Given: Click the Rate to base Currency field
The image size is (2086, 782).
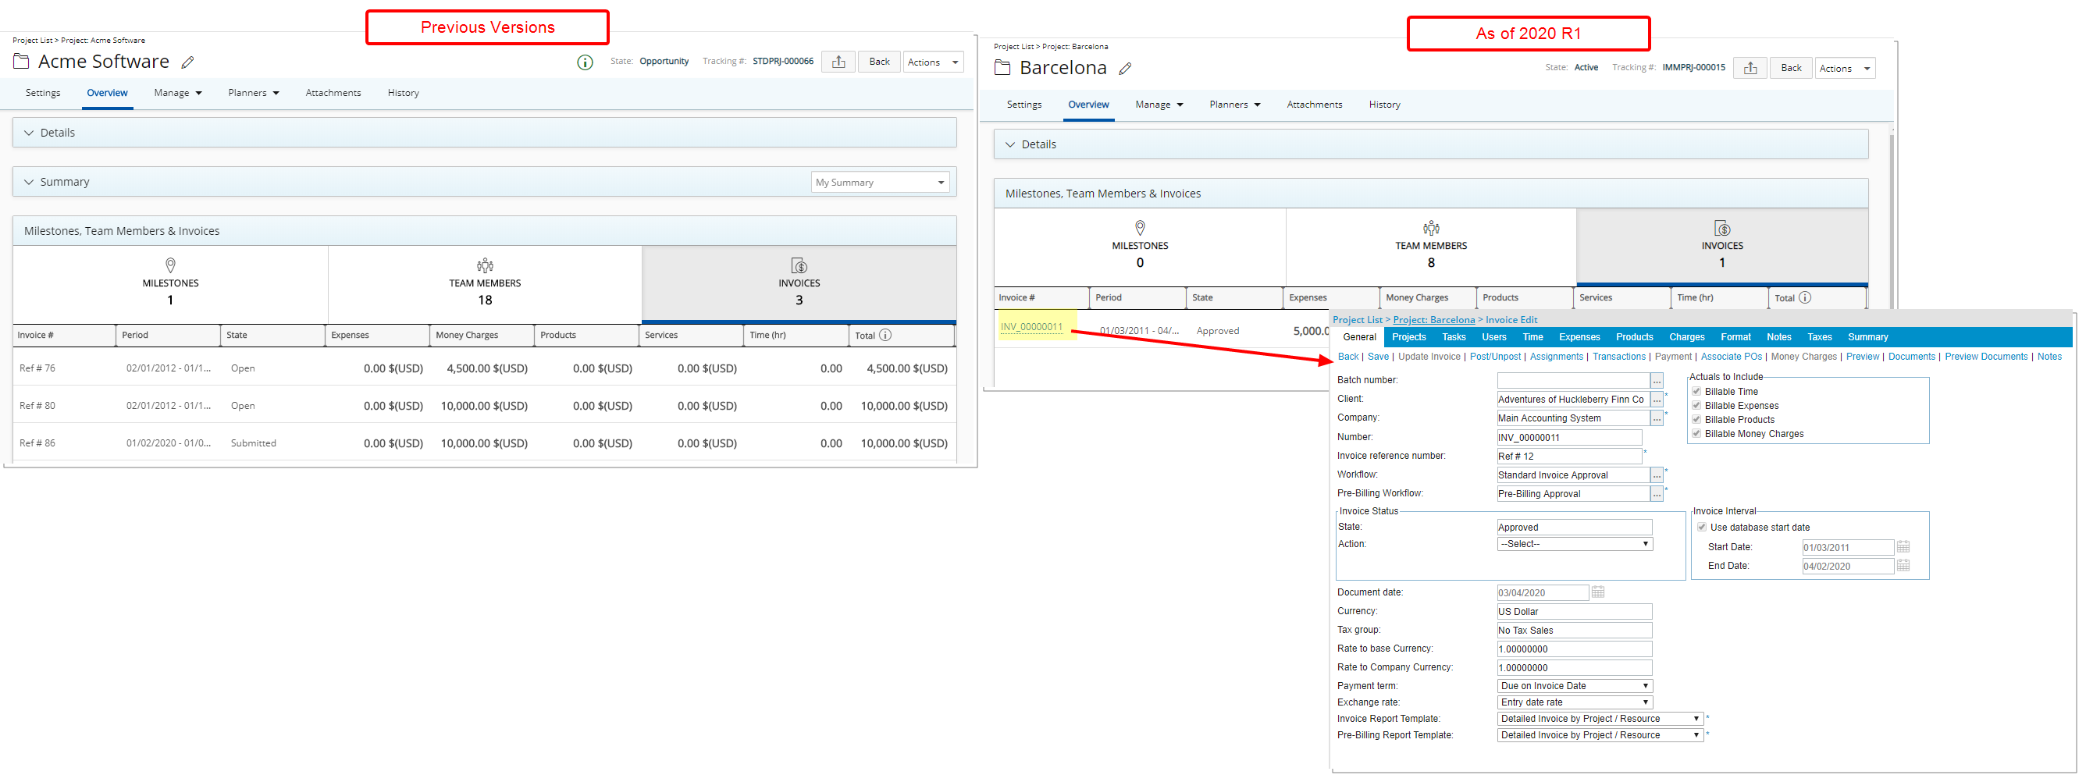Looking at the screenshot, I should click(1574, 649).
